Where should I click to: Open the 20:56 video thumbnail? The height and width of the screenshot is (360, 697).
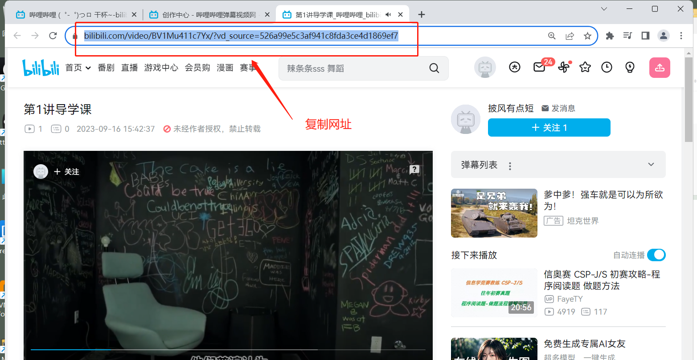tap(494, 292)
